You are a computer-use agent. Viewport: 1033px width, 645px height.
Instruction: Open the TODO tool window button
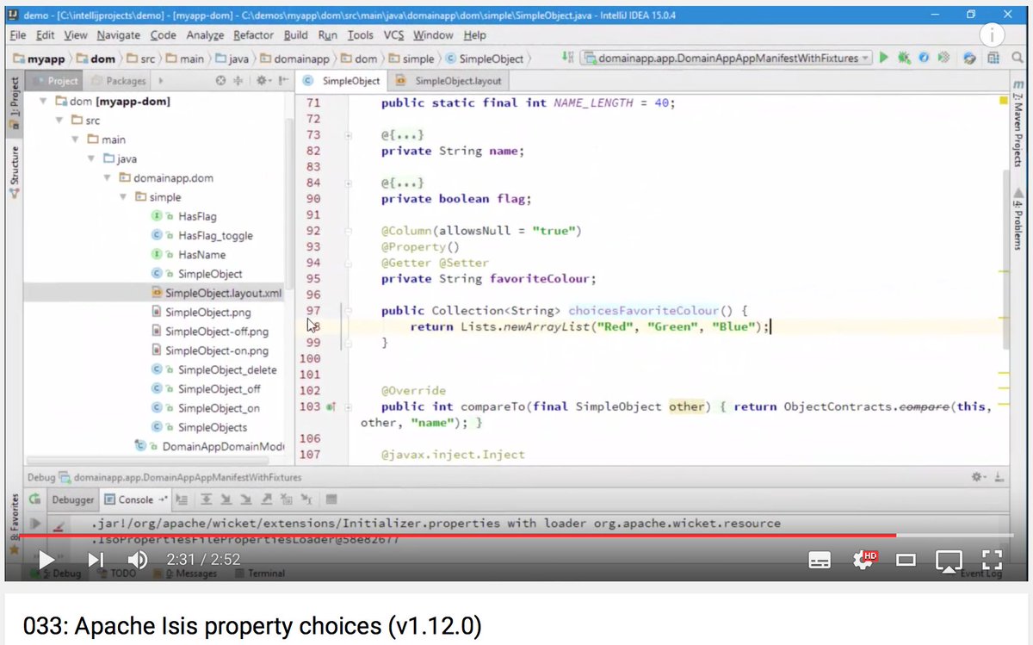(x=116, y=574)
